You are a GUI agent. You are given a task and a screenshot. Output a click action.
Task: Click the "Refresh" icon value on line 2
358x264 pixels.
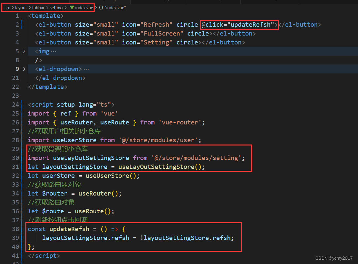pos(156,24)
